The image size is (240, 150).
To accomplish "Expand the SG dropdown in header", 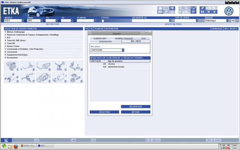I will (x=72, y=20).
